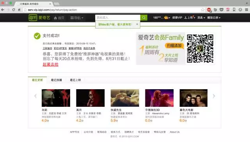The height and width of the screenshot is (142, 250).
Task: Click actor name Alexandra Lamy
Action: 161,113
